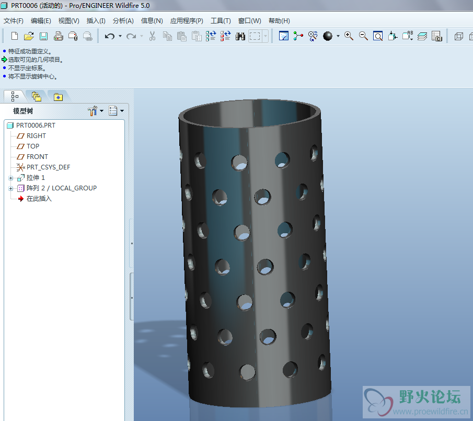Click the send mail with attachment icon
Image resolution: width=473 pixels, height=421 pixels.
(73, 36)
